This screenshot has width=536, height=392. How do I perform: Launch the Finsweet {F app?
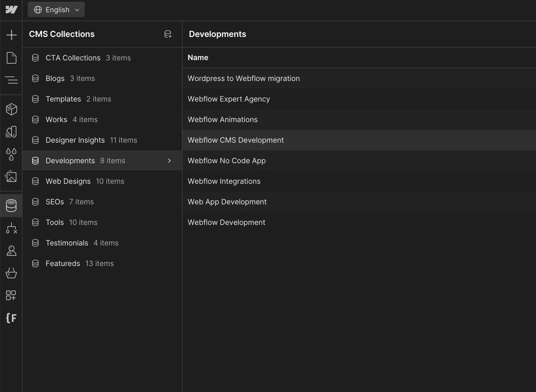(x=11, y=318)
